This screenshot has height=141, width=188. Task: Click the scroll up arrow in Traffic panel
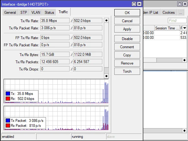(x=106, y=20)
